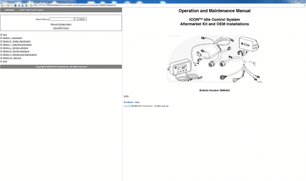Open the 'back' link in contents
This screenshot has width=306, height=181.
(x=5, y=61)
